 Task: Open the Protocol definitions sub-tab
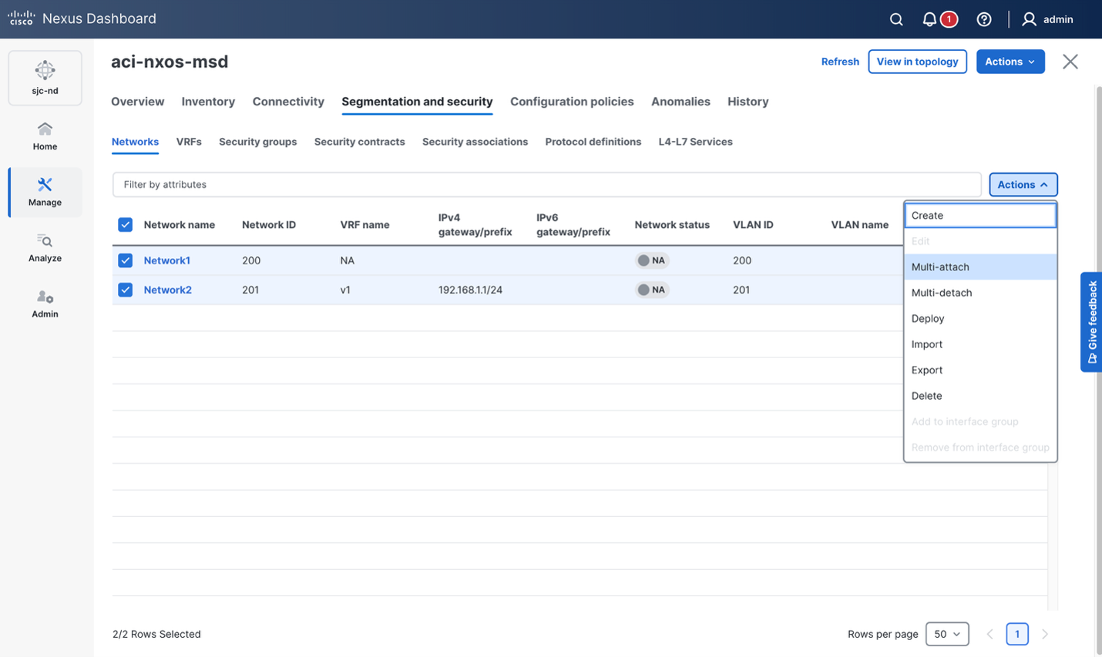coord(593,142)
